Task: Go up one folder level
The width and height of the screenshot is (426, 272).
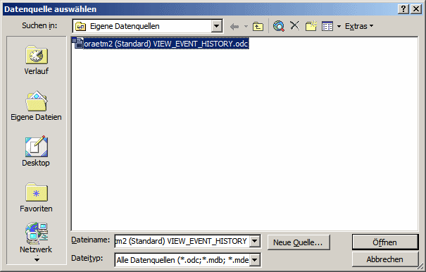Action: click(258, 26)
